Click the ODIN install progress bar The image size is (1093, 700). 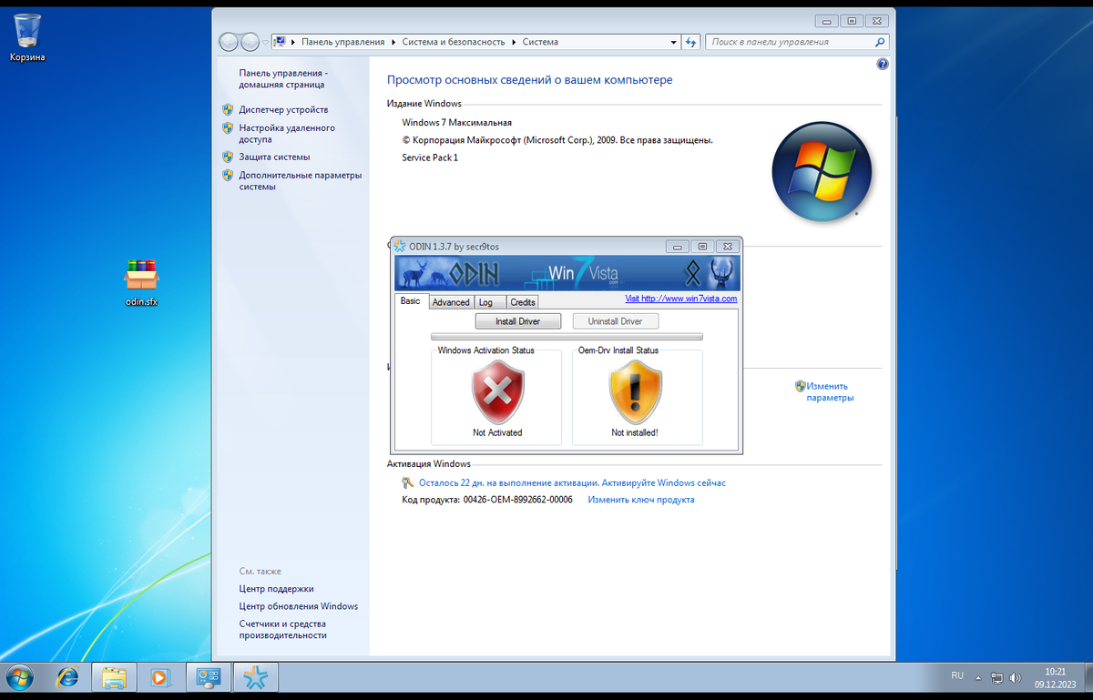pyautogui.click(x=567, y=337)
